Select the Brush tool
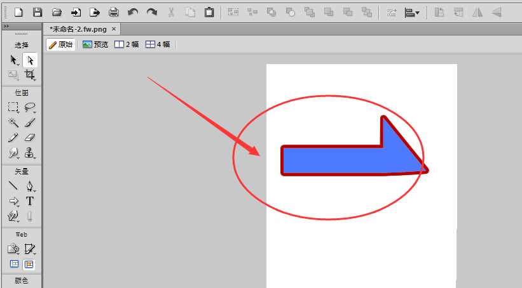Viewport: 522px width, 288px height. pos(30,122)
